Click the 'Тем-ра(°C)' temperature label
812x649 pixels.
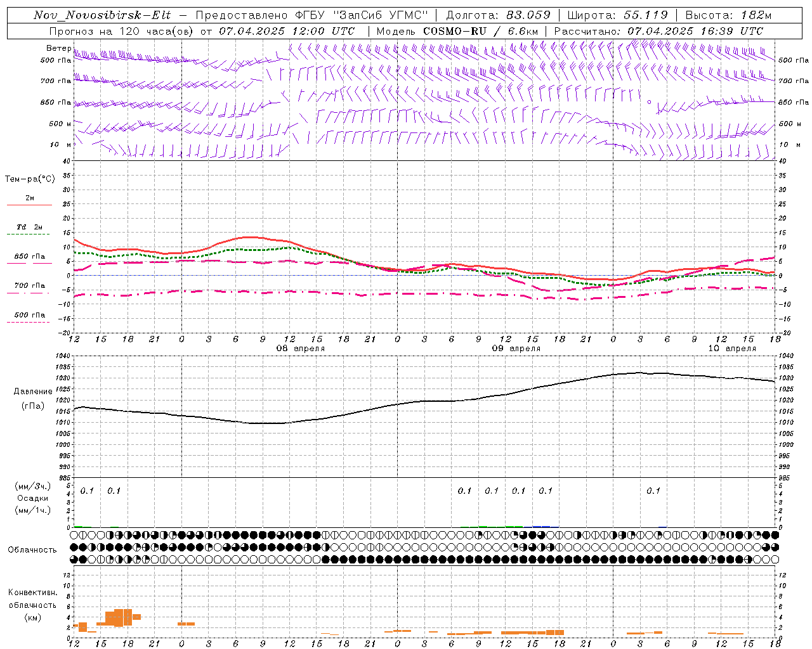coord(30,179)
